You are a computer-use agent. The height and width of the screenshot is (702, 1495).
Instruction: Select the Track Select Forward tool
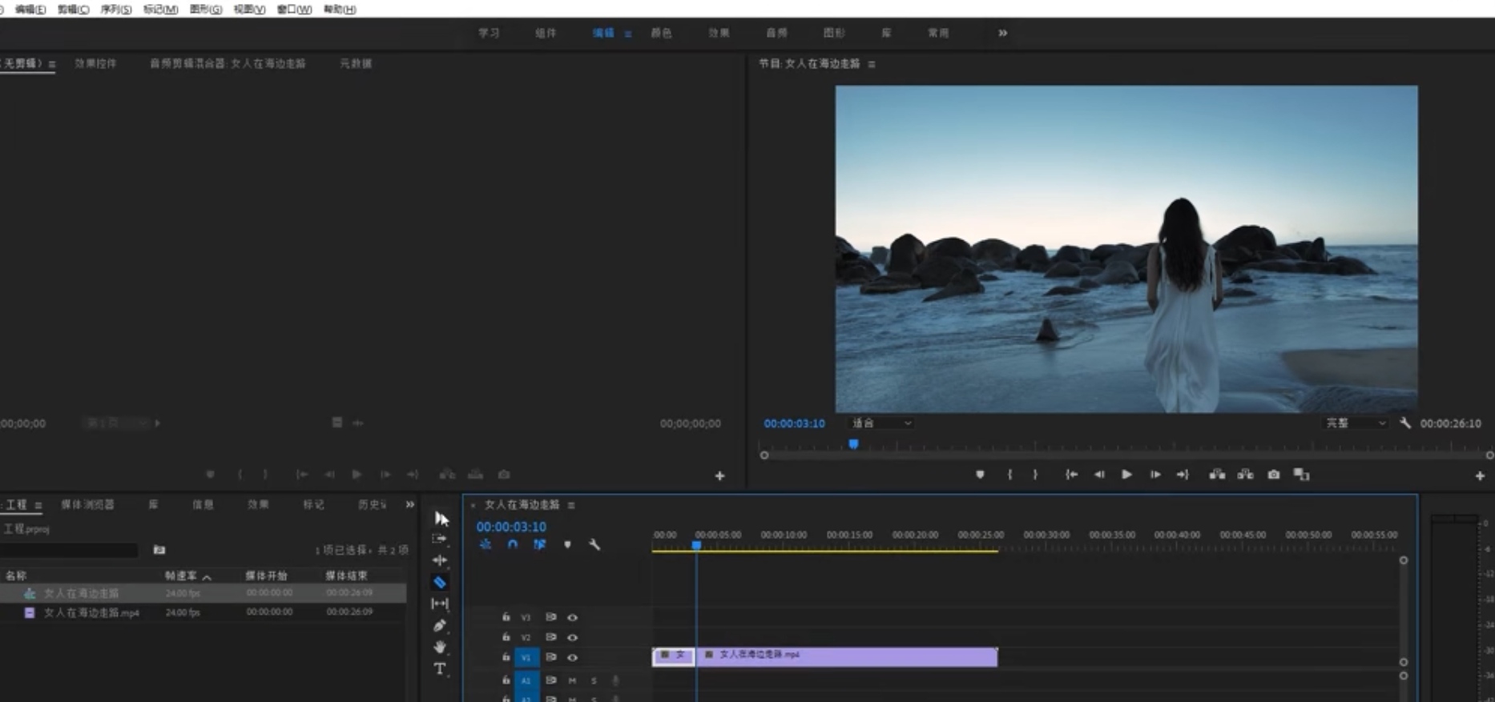point(440,539)
